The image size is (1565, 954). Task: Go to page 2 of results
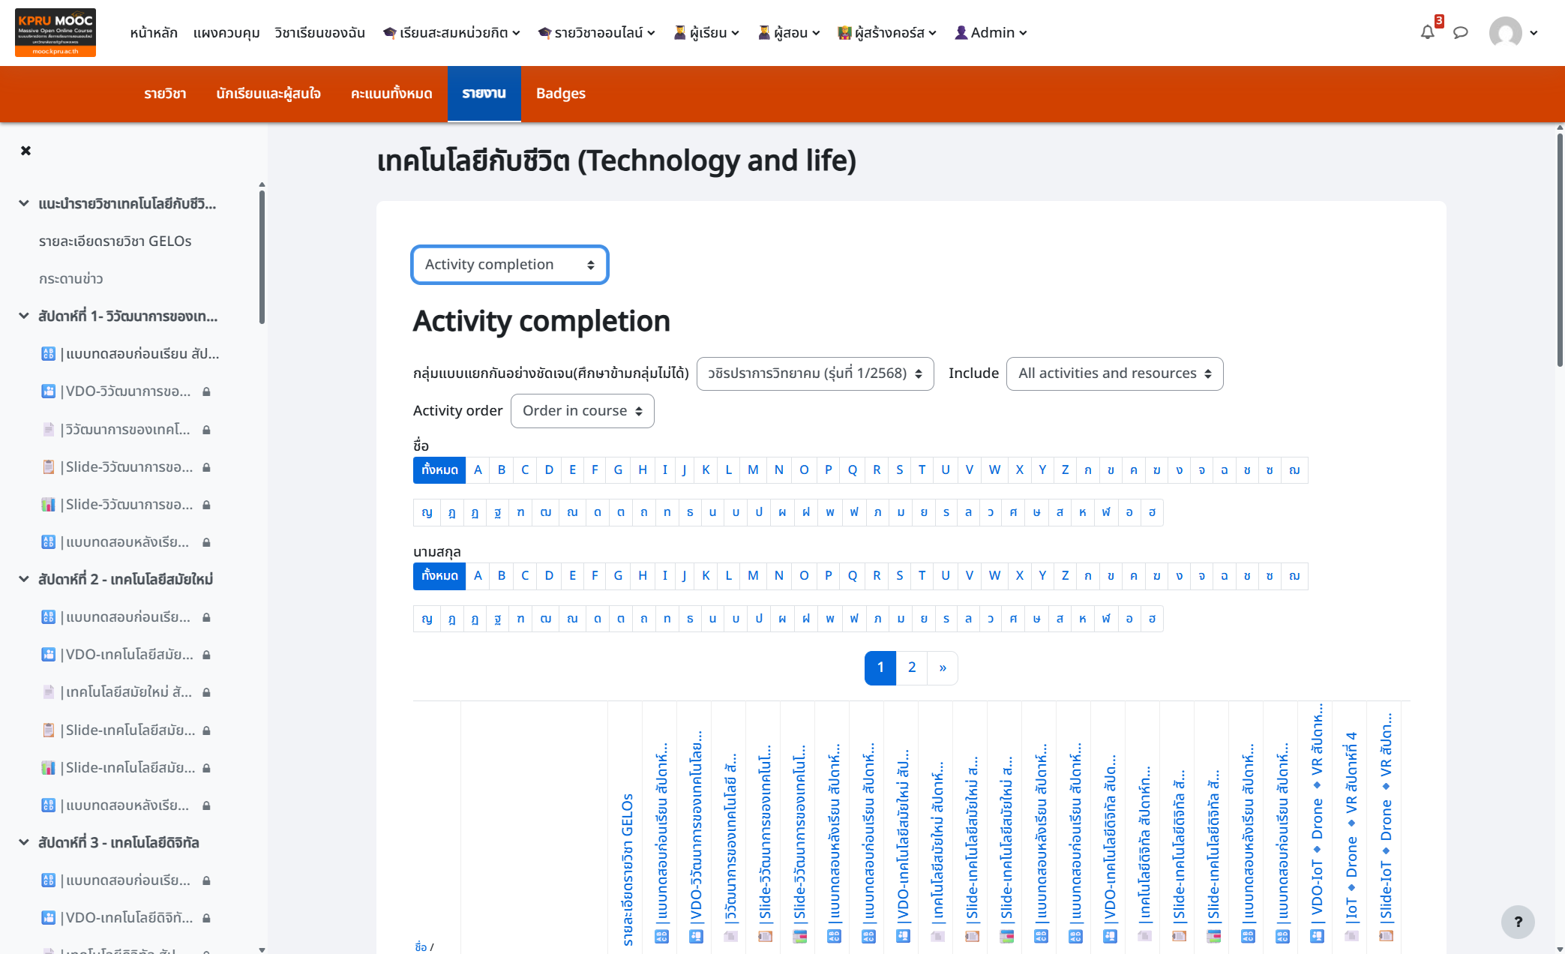tap(912, 667)
